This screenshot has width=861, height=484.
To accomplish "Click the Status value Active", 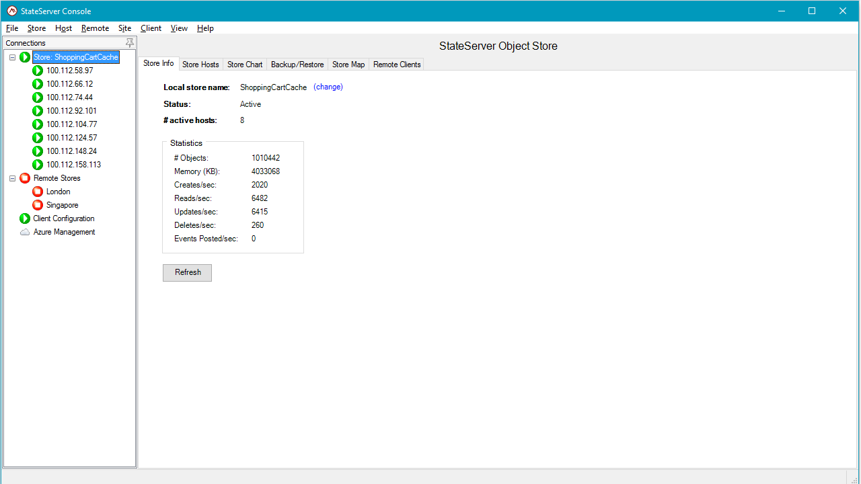I will coord(250,104).
